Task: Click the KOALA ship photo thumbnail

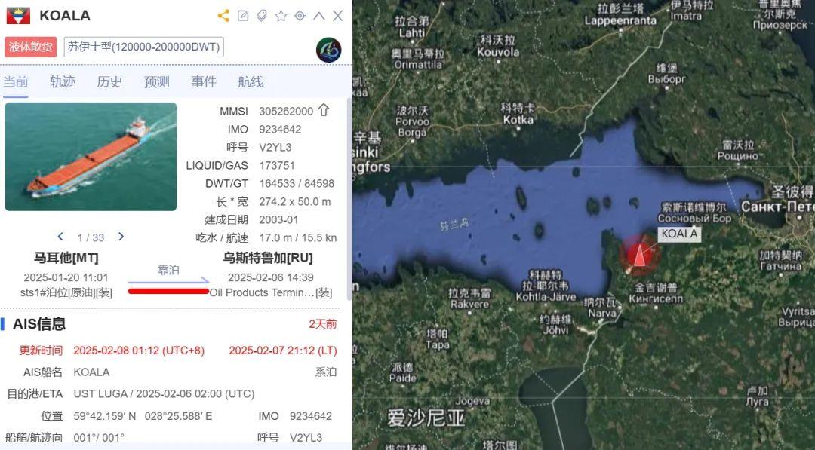Action: click(x=91, y=157)
